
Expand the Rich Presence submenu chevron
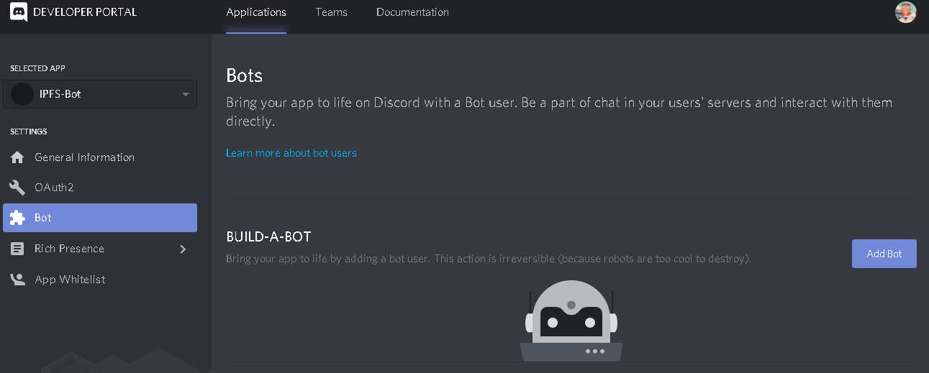point(183,249)
